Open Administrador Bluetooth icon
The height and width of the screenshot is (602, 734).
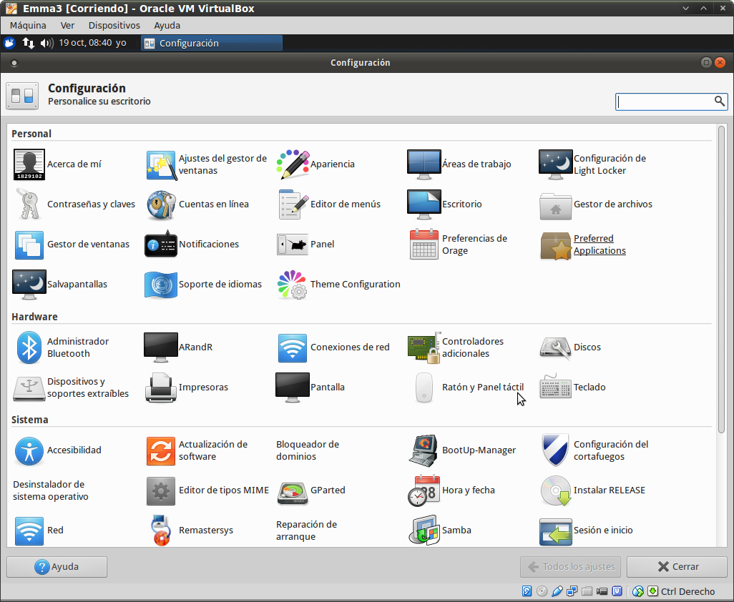click(x=29, y=347)
